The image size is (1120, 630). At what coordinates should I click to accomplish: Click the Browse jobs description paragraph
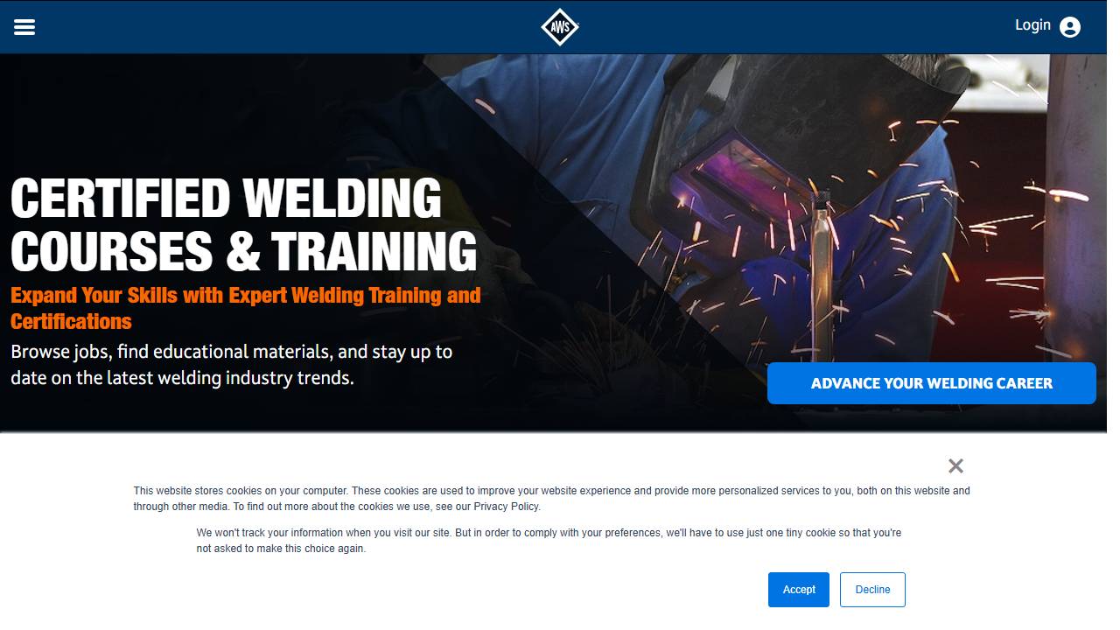[231, 365]
